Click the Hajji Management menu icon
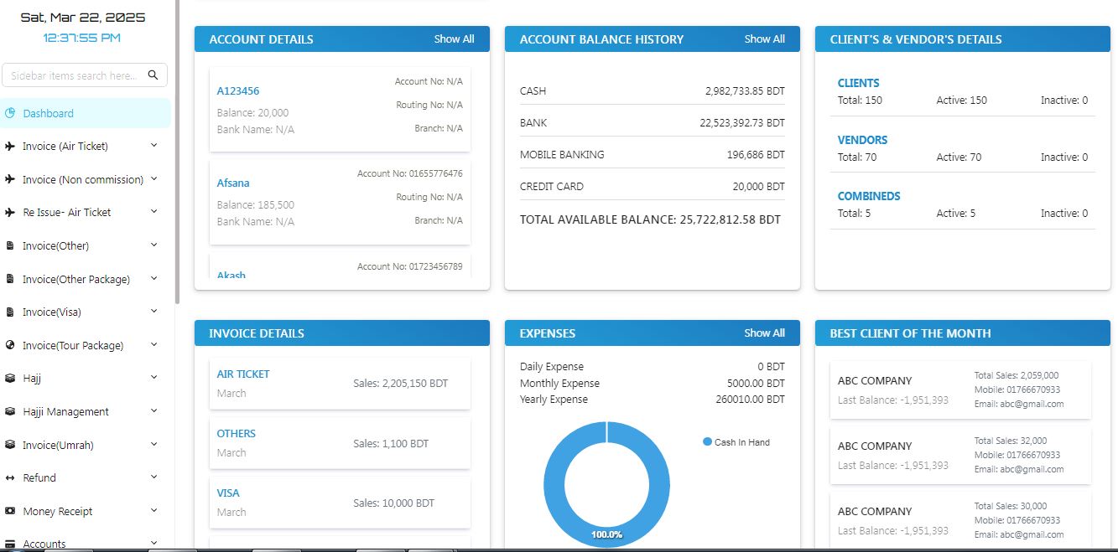1118x552 pixels. [x=10, y=411]
